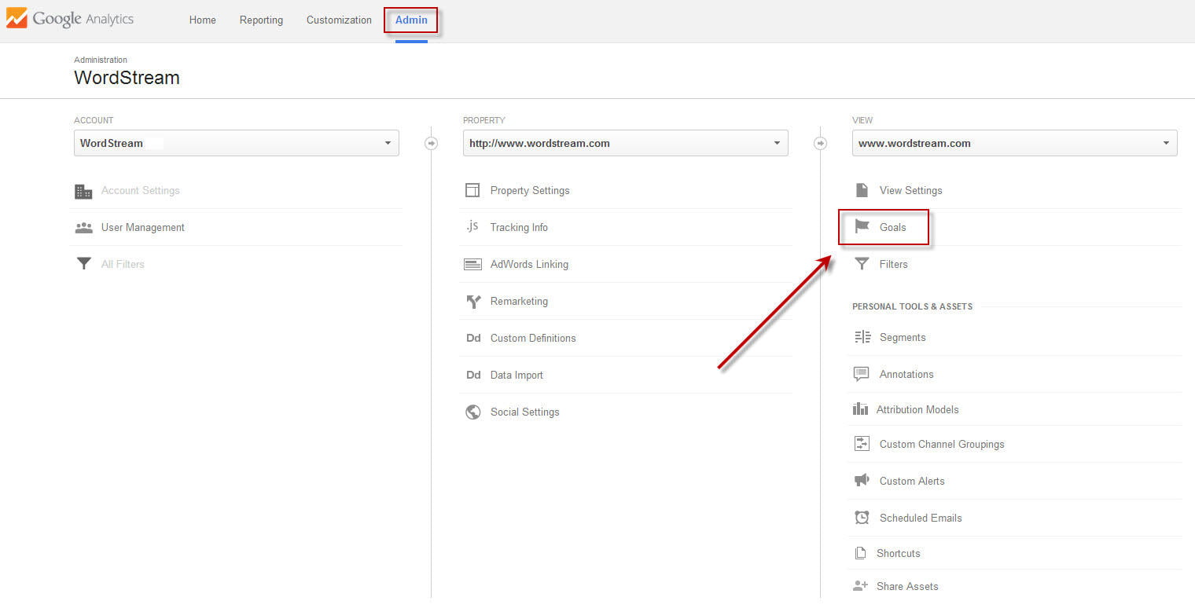Open the Shortcuts link
Screen dimensions: 1195x612
tap(898, 554)
